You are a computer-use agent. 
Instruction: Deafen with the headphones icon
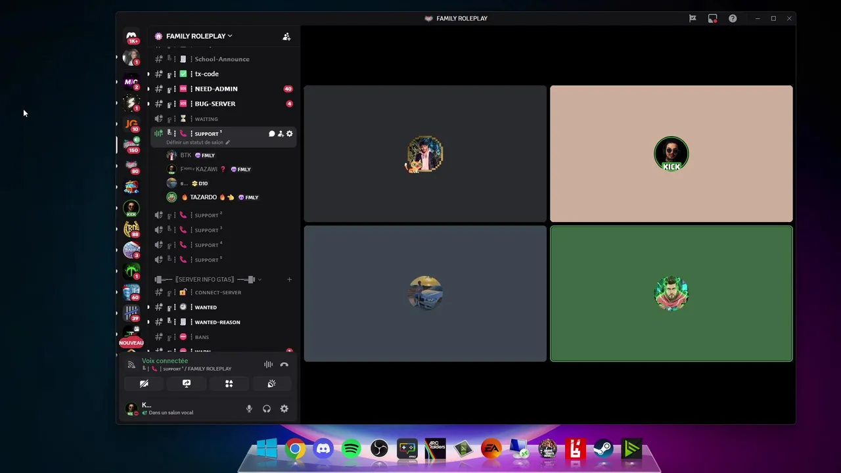click(x=267, y=409)
